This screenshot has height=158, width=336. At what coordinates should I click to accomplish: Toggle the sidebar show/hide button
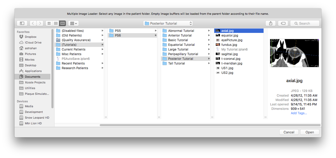pos(22,23)
